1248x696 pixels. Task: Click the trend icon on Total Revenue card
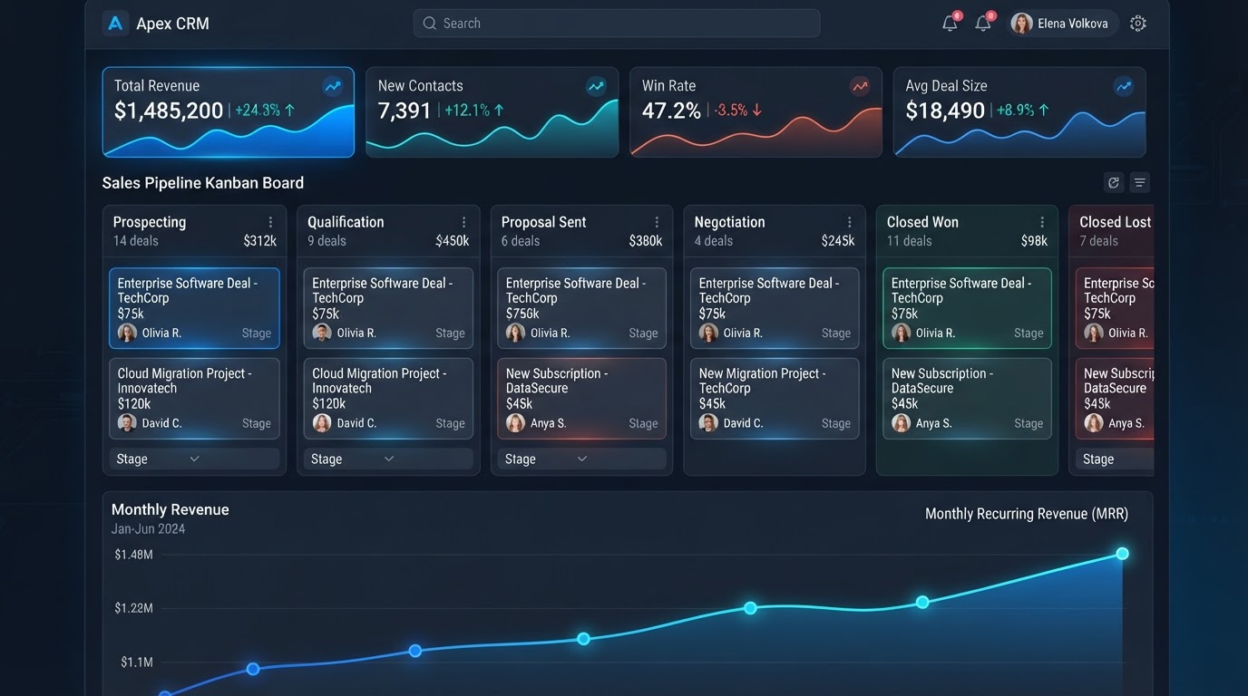[x=333, y=87]
